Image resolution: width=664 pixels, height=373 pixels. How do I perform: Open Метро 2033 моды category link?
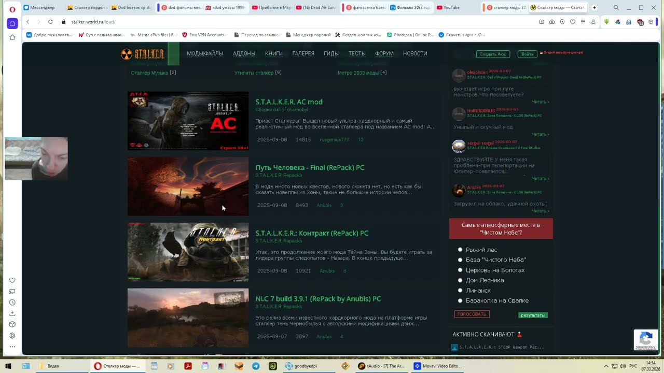358,73
